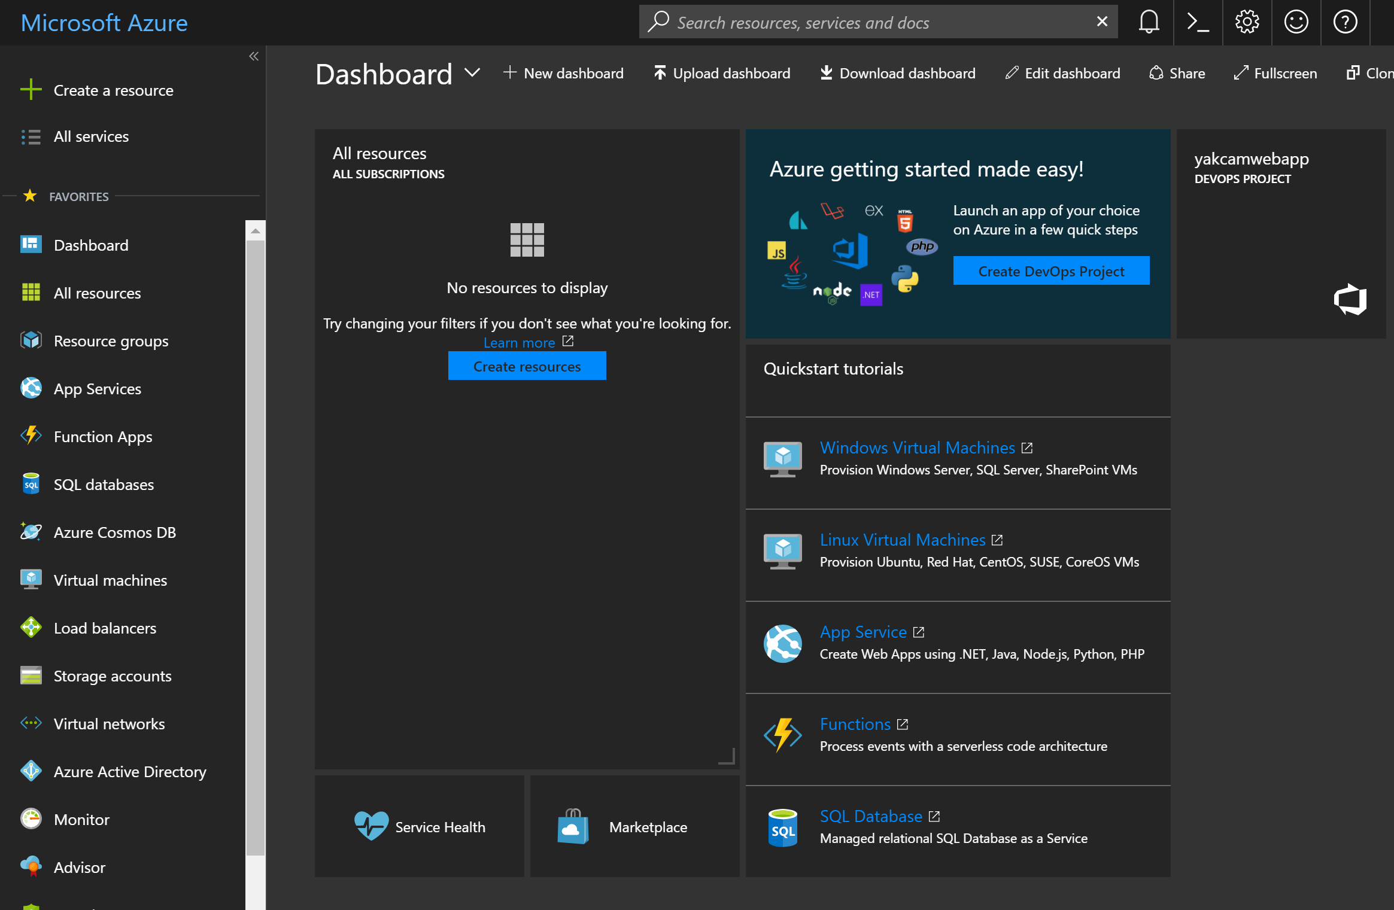Click the All resources tile resize corner handle

727,756
